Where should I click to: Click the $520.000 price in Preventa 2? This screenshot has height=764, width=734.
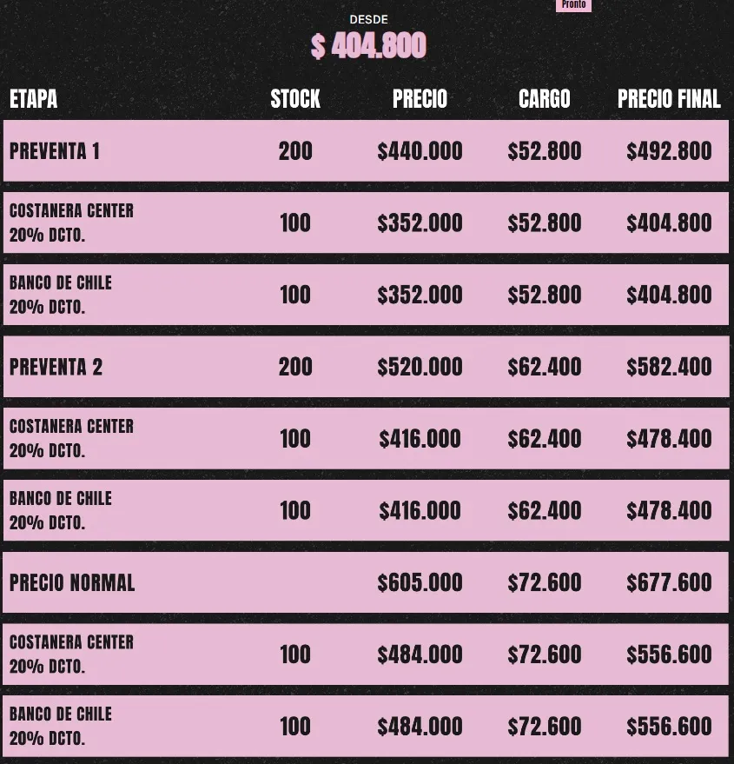pyautogui.click(x=420, y=367)
